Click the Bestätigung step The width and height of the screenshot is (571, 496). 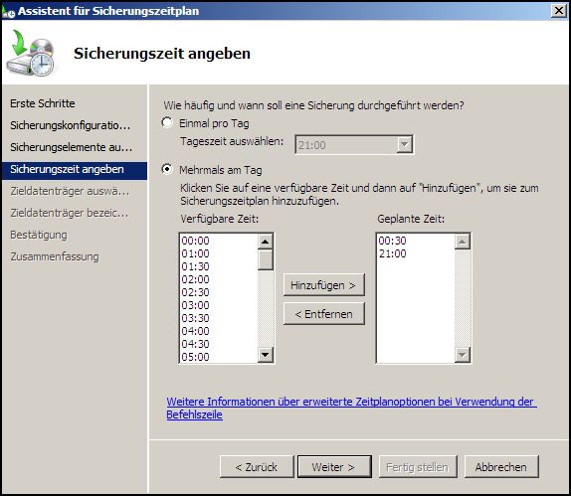tap(39, 235)
